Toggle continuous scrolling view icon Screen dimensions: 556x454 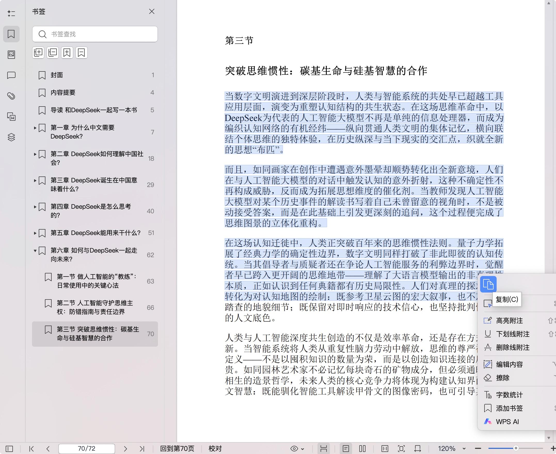point(324,449)
